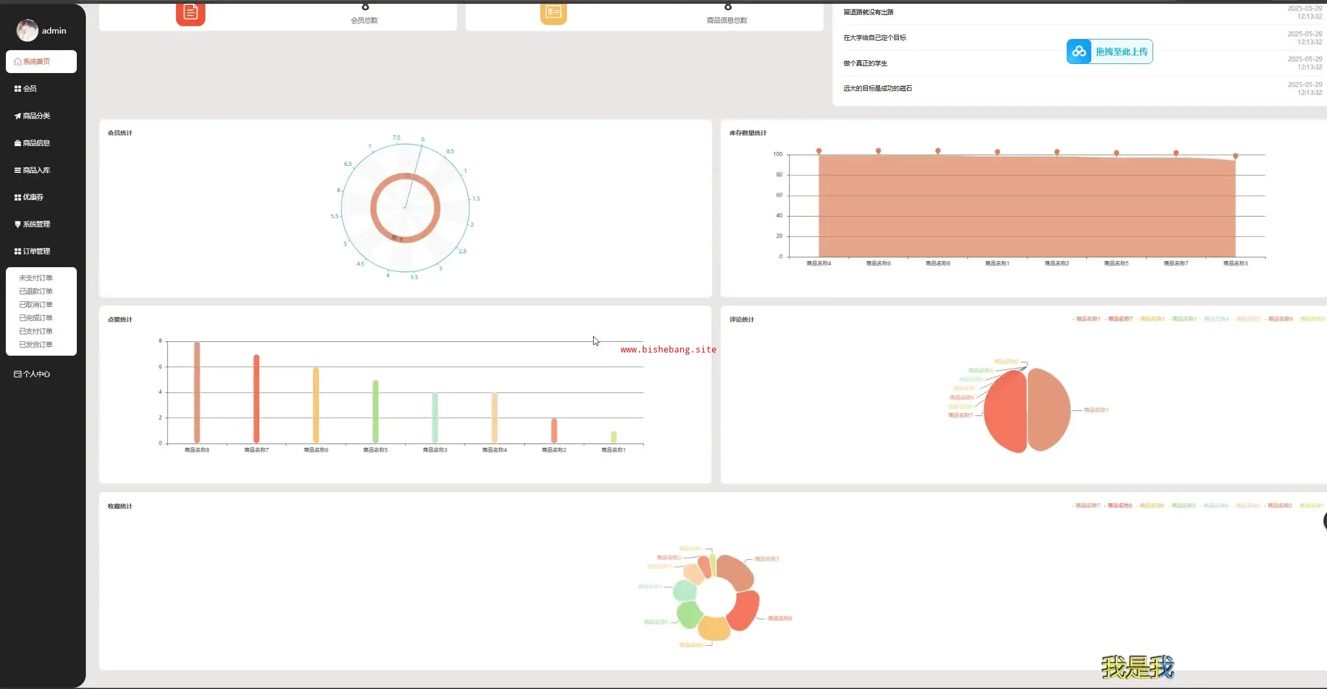Expand the 商品入库 menu
Screen dimensions: 1327x689
tap(36, 170)
